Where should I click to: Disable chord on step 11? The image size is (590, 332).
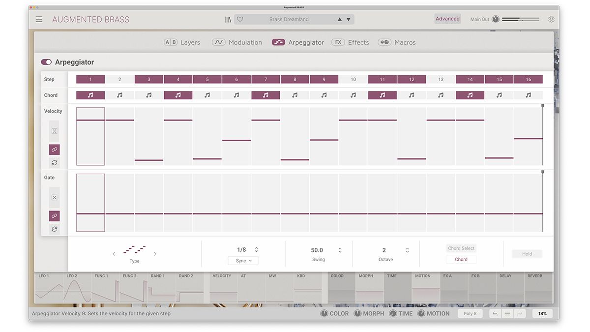(x=383, y=95)
